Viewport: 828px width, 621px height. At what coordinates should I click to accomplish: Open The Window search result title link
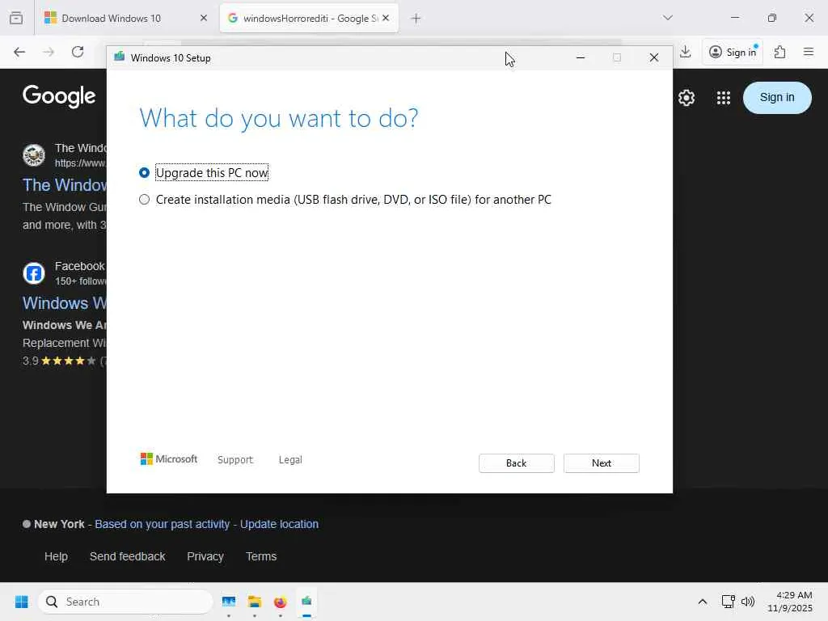coord(65,185)
